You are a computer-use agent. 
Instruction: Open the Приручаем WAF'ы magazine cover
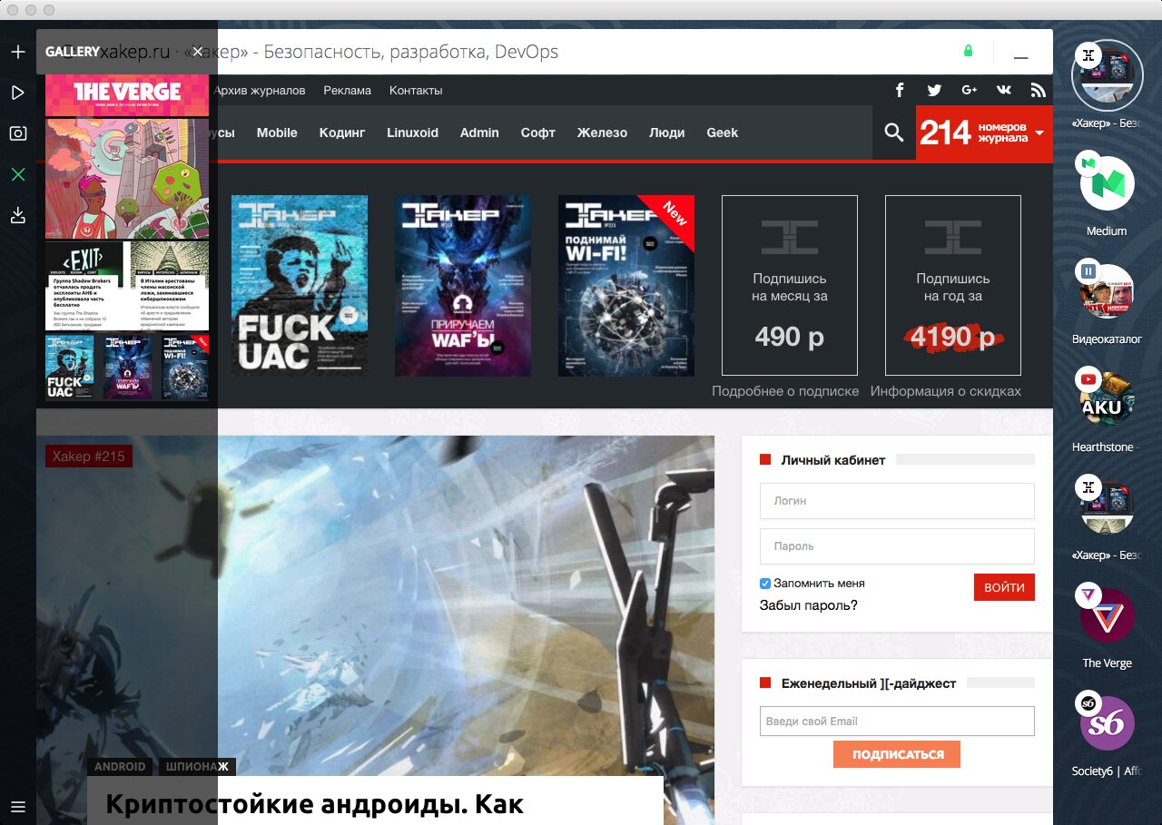coord(463,285)
